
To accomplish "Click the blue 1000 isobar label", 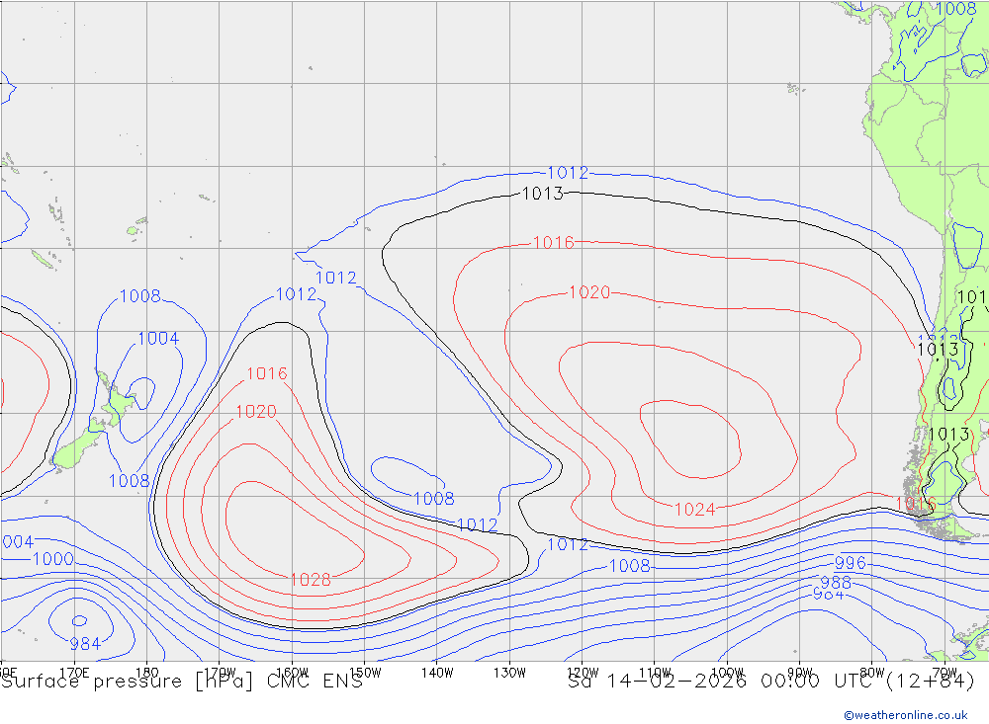I will tap(53, 559).
